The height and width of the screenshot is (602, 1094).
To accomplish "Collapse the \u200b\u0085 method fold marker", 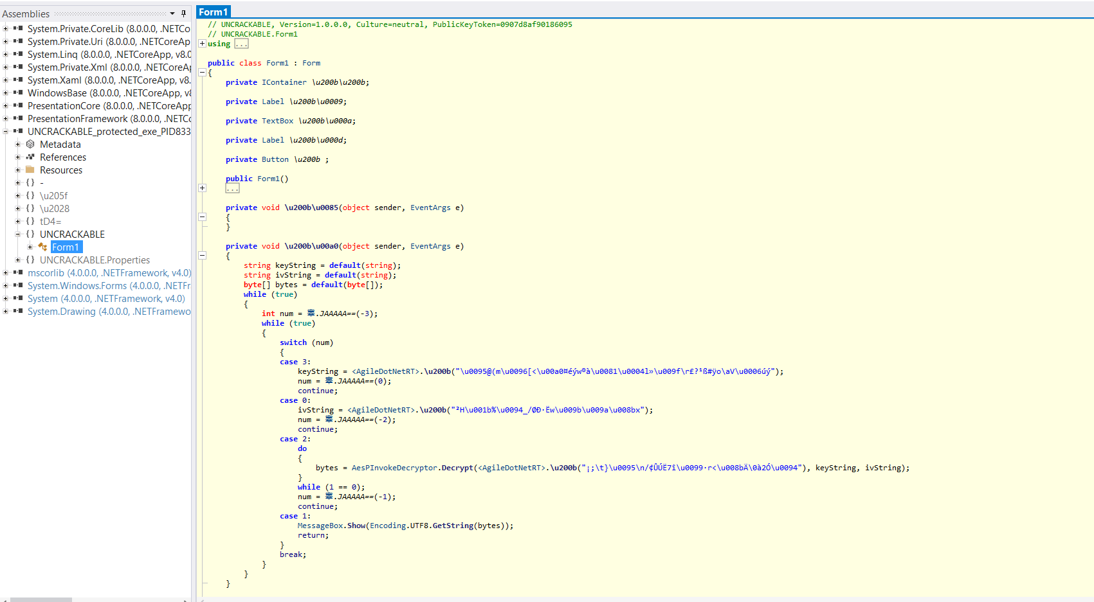I will (202, 217).
